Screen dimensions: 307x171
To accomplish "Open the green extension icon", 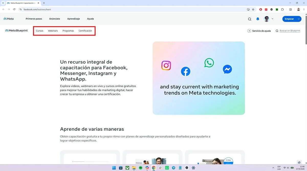I will point(277,9).
